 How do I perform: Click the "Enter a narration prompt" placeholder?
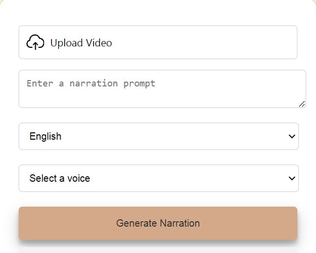91,84
